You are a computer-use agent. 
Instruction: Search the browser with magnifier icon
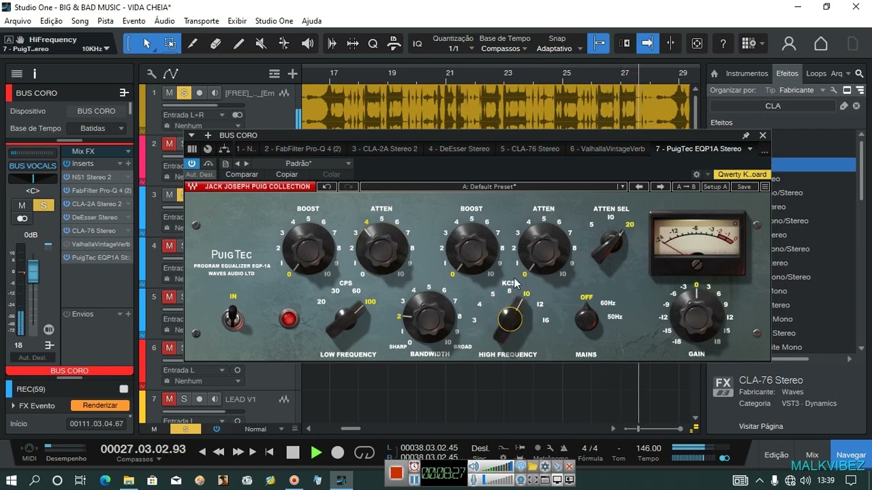click(860, 73)
